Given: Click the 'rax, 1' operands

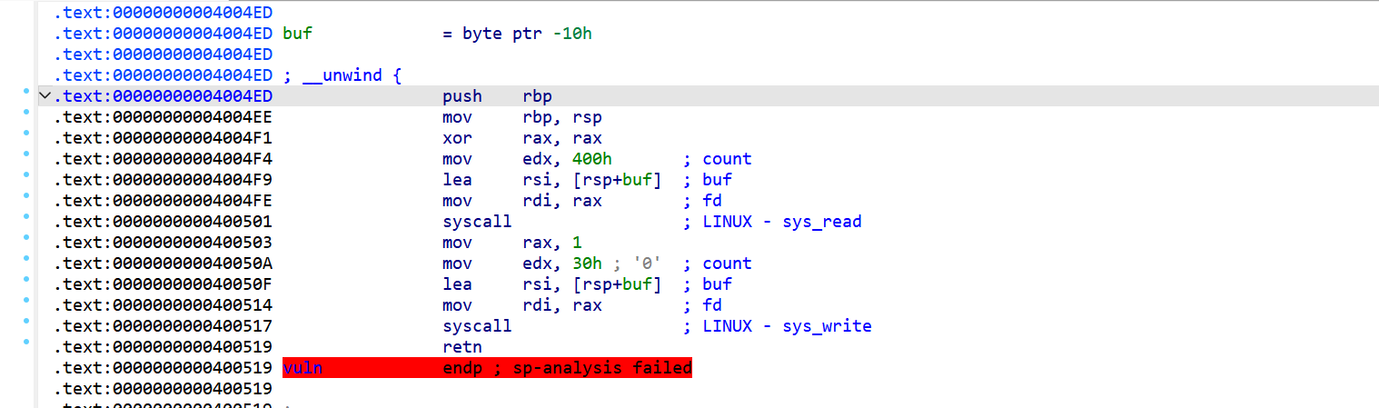Looking at the screenshot, I should click(552, 243).
